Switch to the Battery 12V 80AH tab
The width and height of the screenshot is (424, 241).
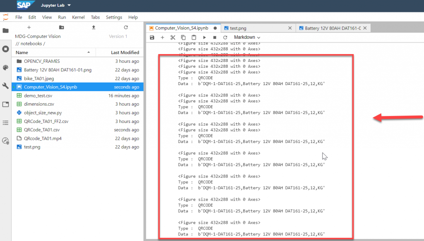tap(332, 28)
